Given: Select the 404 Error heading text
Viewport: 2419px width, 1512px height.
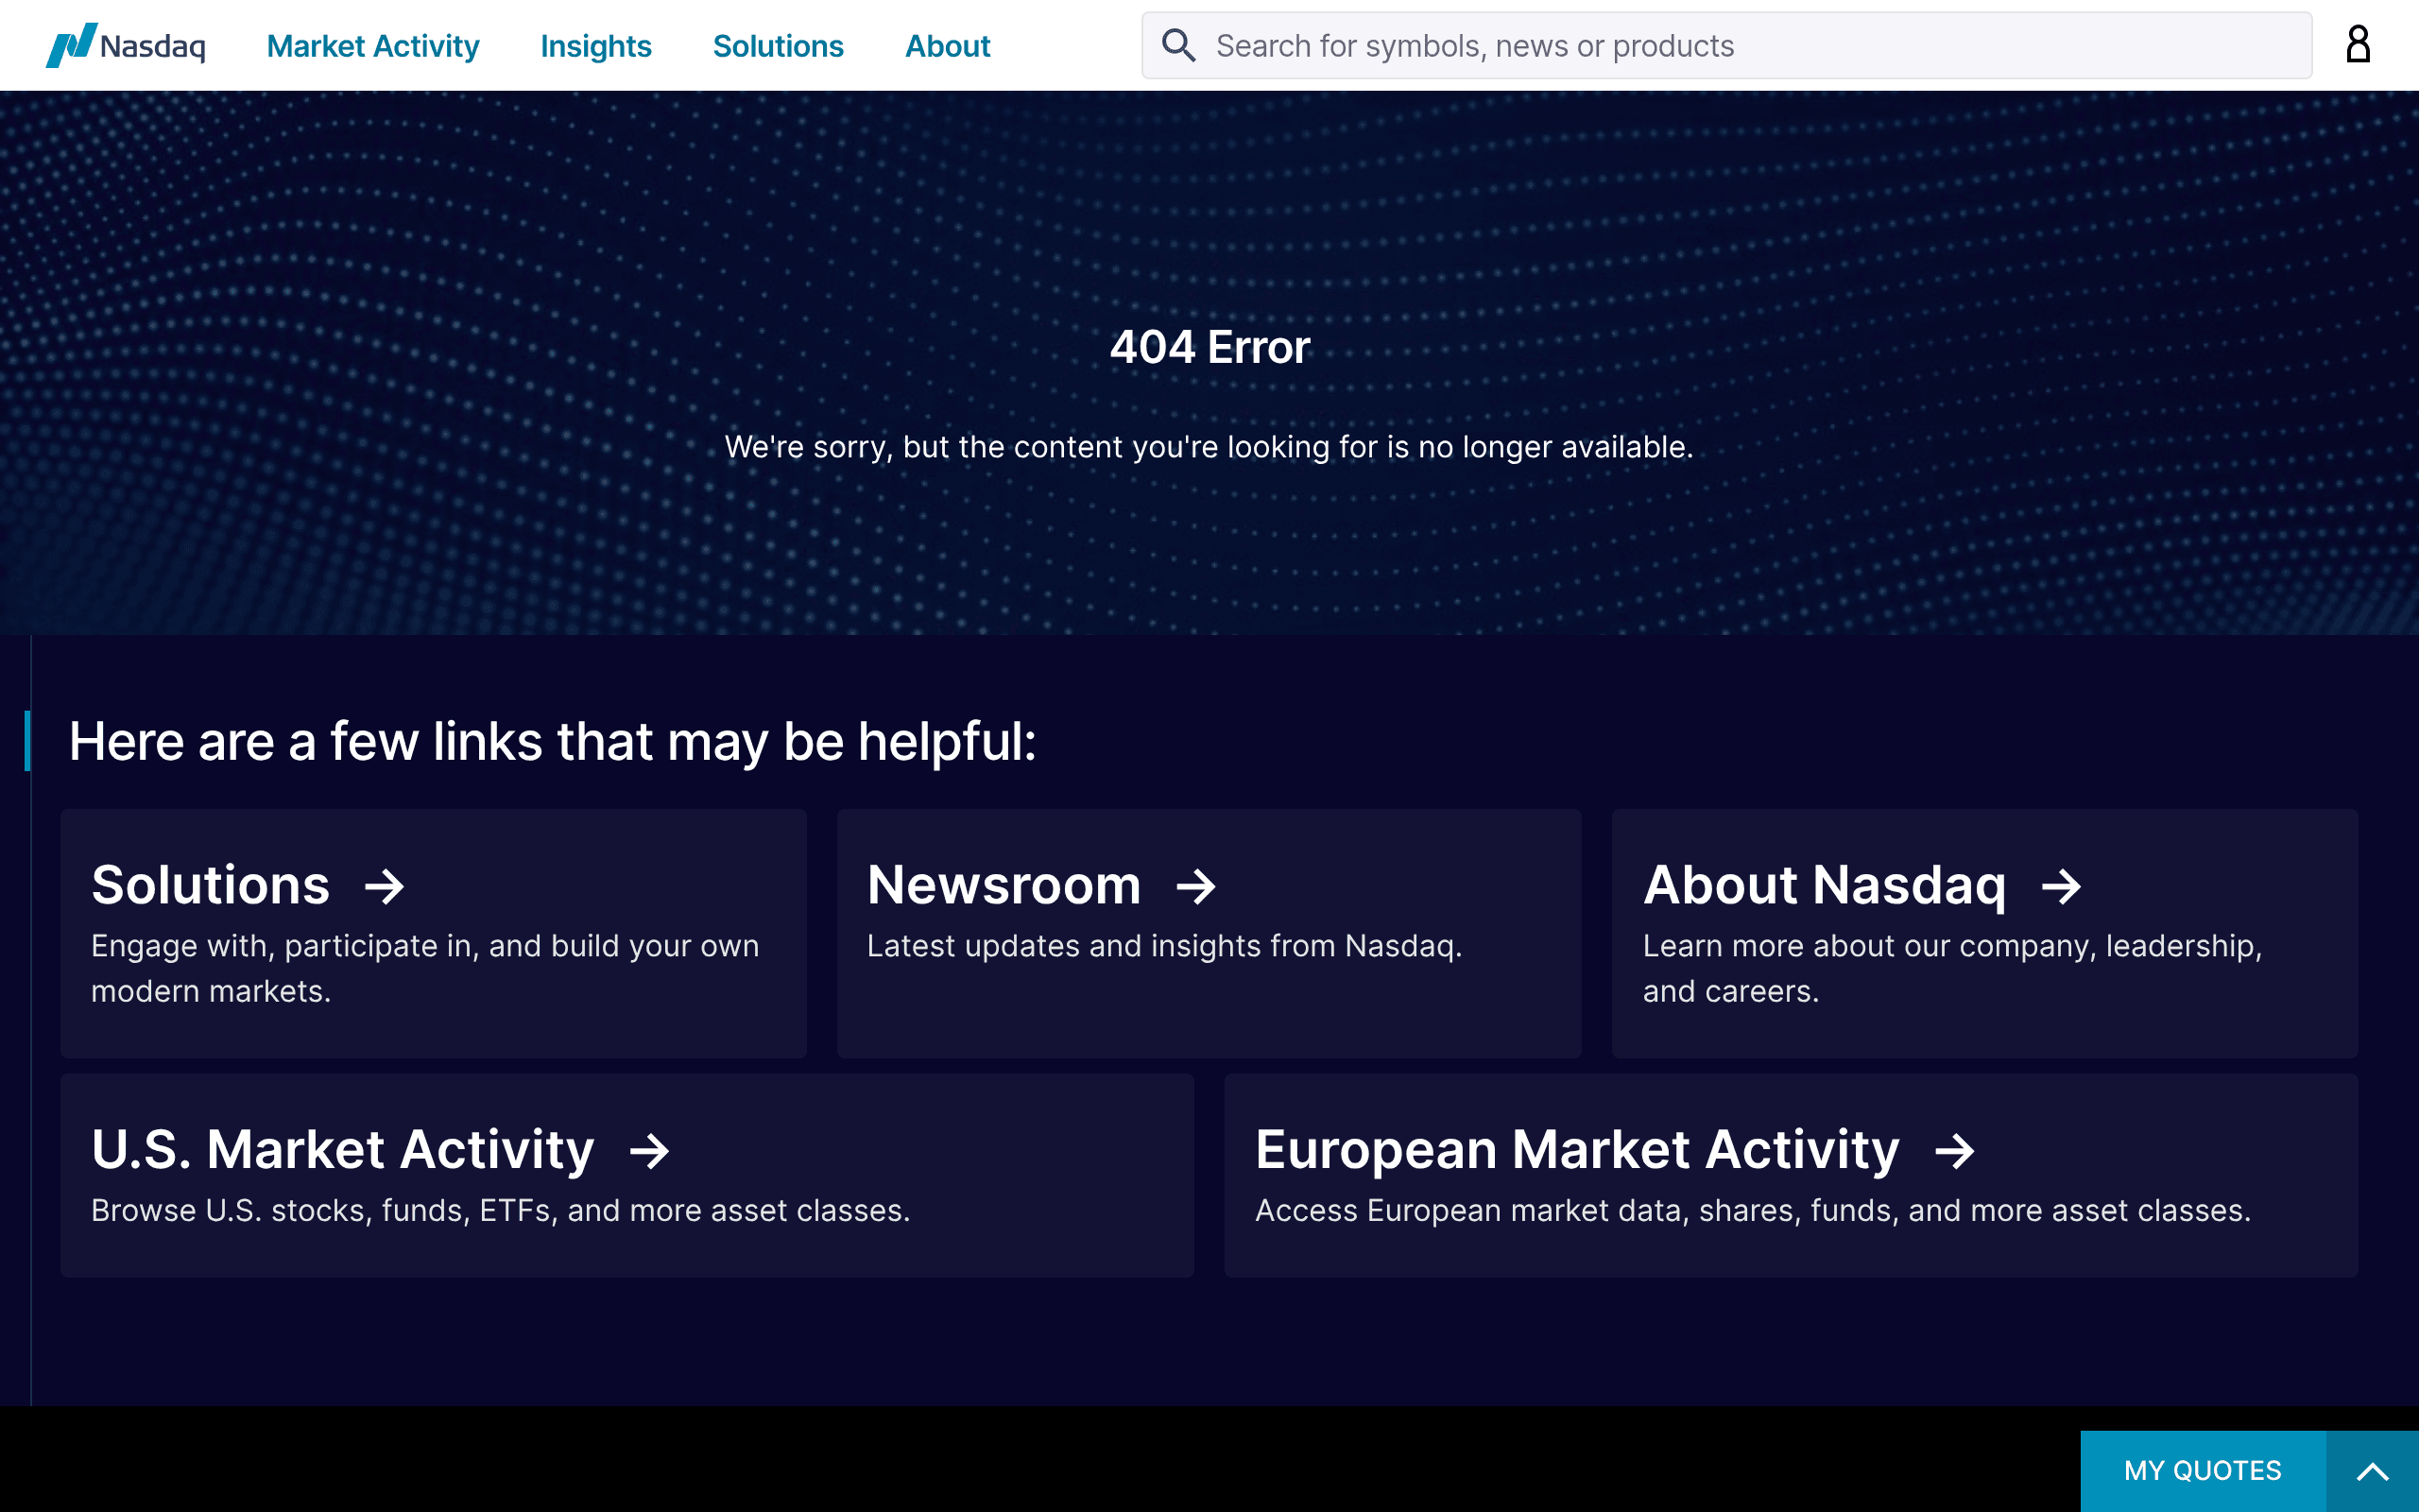Looking at the screenshot, I should pyautogui.click(x=1209, y=347).
